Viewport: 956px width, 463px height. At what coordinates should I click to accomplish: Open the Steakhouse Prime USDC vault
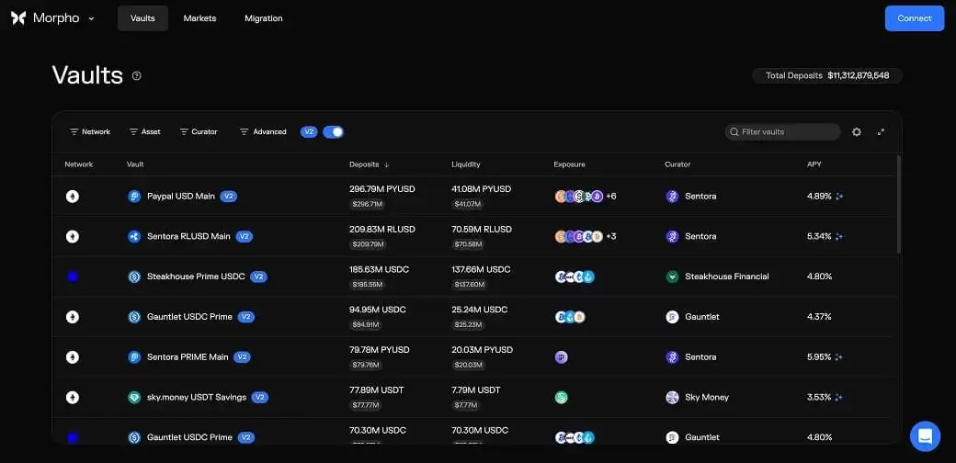click(196, 277)
